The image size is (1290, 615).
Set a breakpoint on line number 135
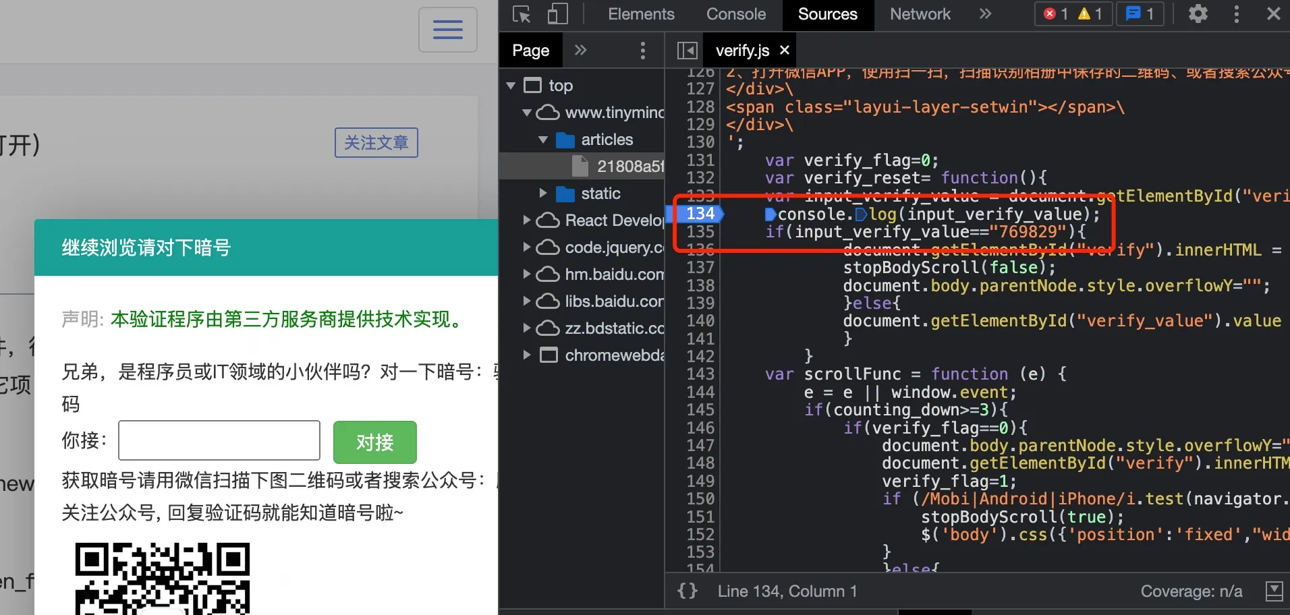point(700,231)
